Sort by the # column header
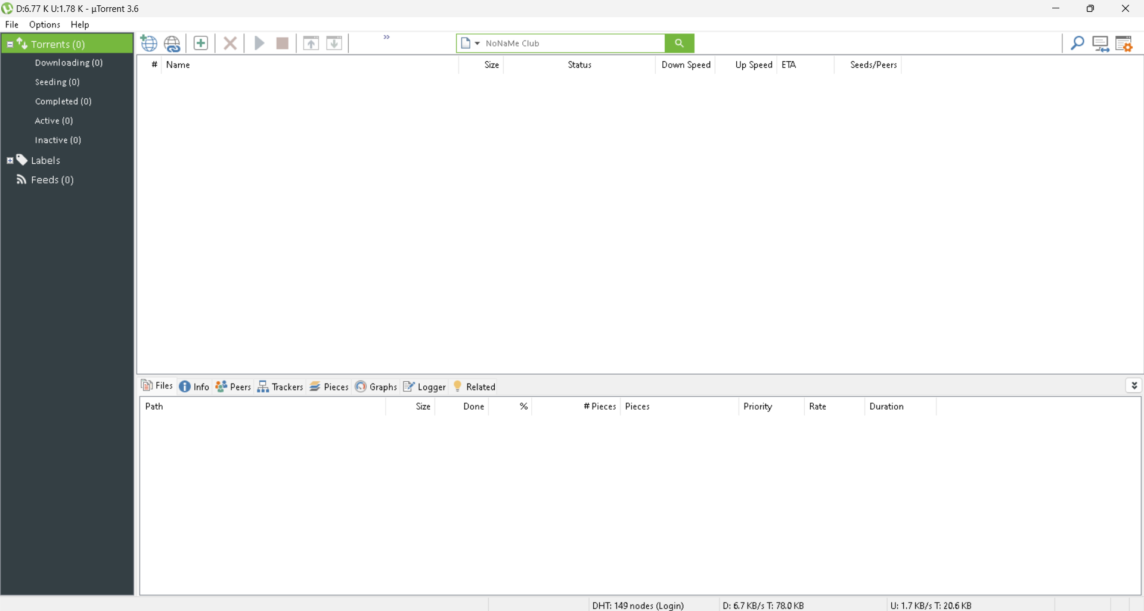 [x=154, y=65]
